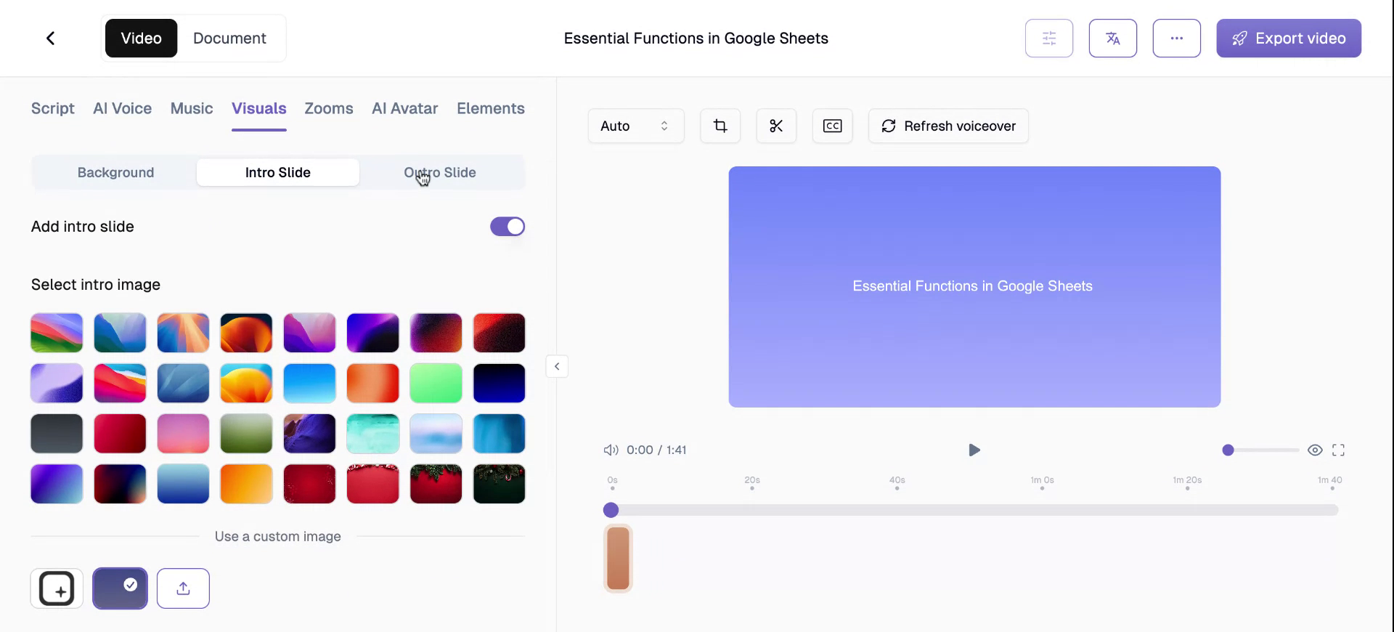Go back using the left chevron arrow
This screenshot has width=1394, height=632.
point(50,39)
